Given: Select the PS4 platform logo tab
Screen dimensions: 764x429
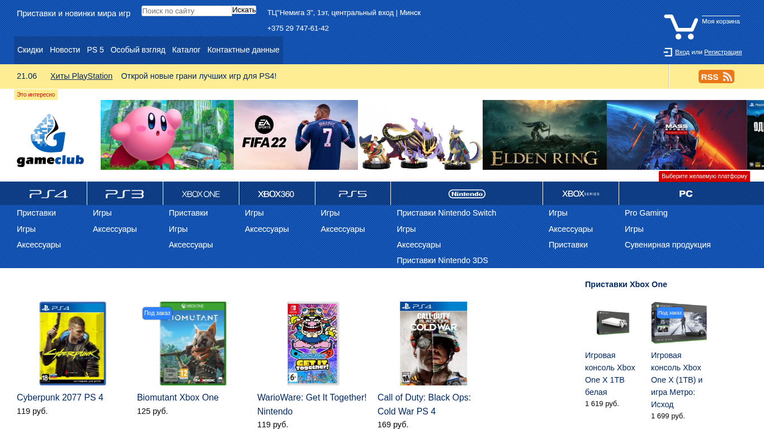Looking at the screenshot, I should [x=49, y=194].
